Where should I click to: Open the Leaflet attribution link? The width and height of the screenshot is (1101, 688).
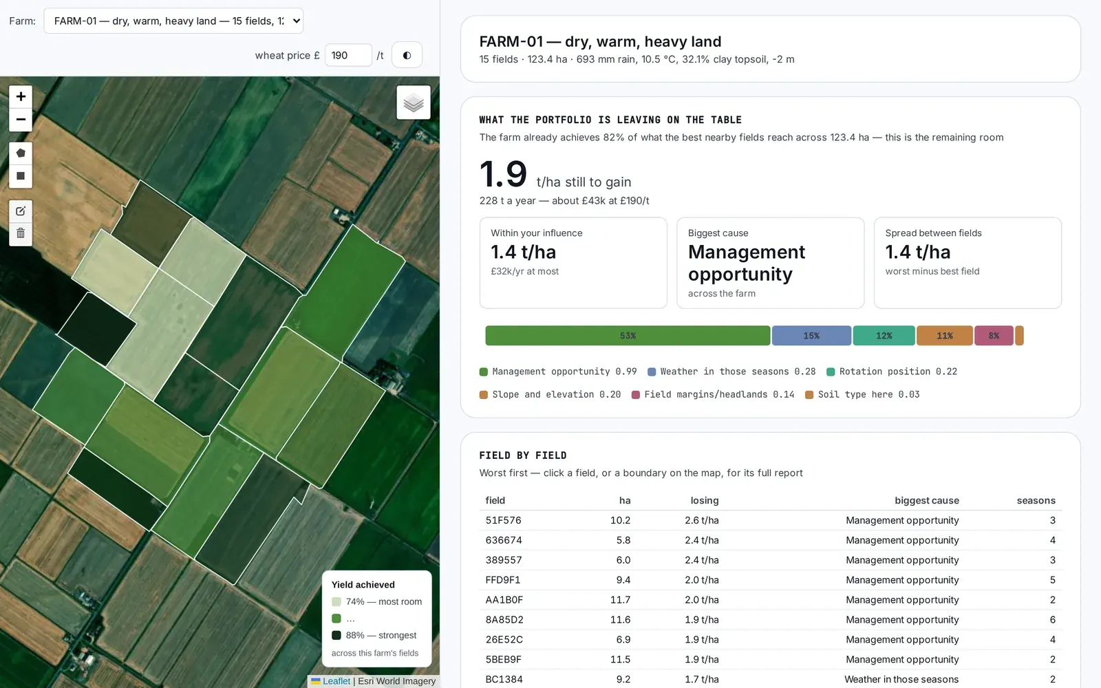tap(336, 681)
